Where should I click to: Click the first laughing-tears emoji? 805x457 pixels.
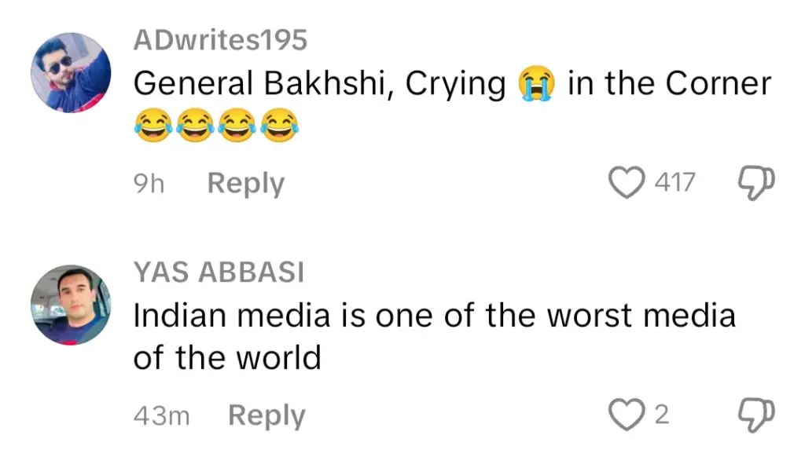[x=153, y=126]
